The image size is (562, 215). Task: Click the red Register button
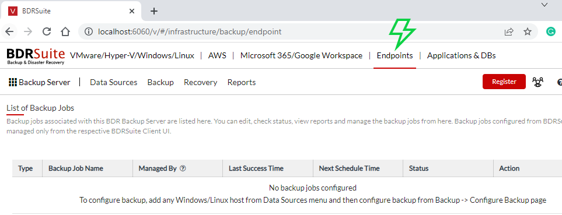pyautogui.click(x=504, y=82)
